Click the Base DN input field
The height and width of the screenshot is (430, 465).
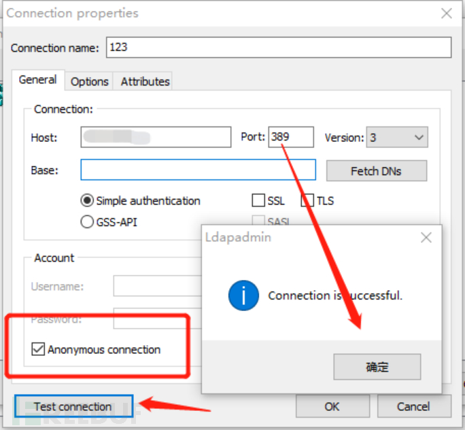pyautogui.click(x=198, y=170)
